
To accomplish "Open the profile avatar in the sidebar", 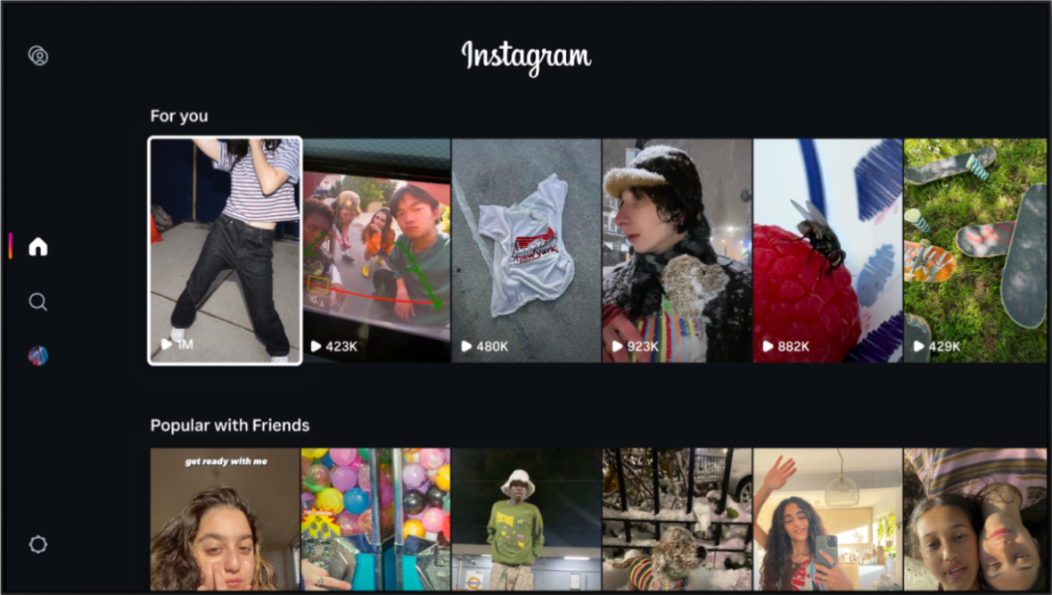I will point(38,355).
